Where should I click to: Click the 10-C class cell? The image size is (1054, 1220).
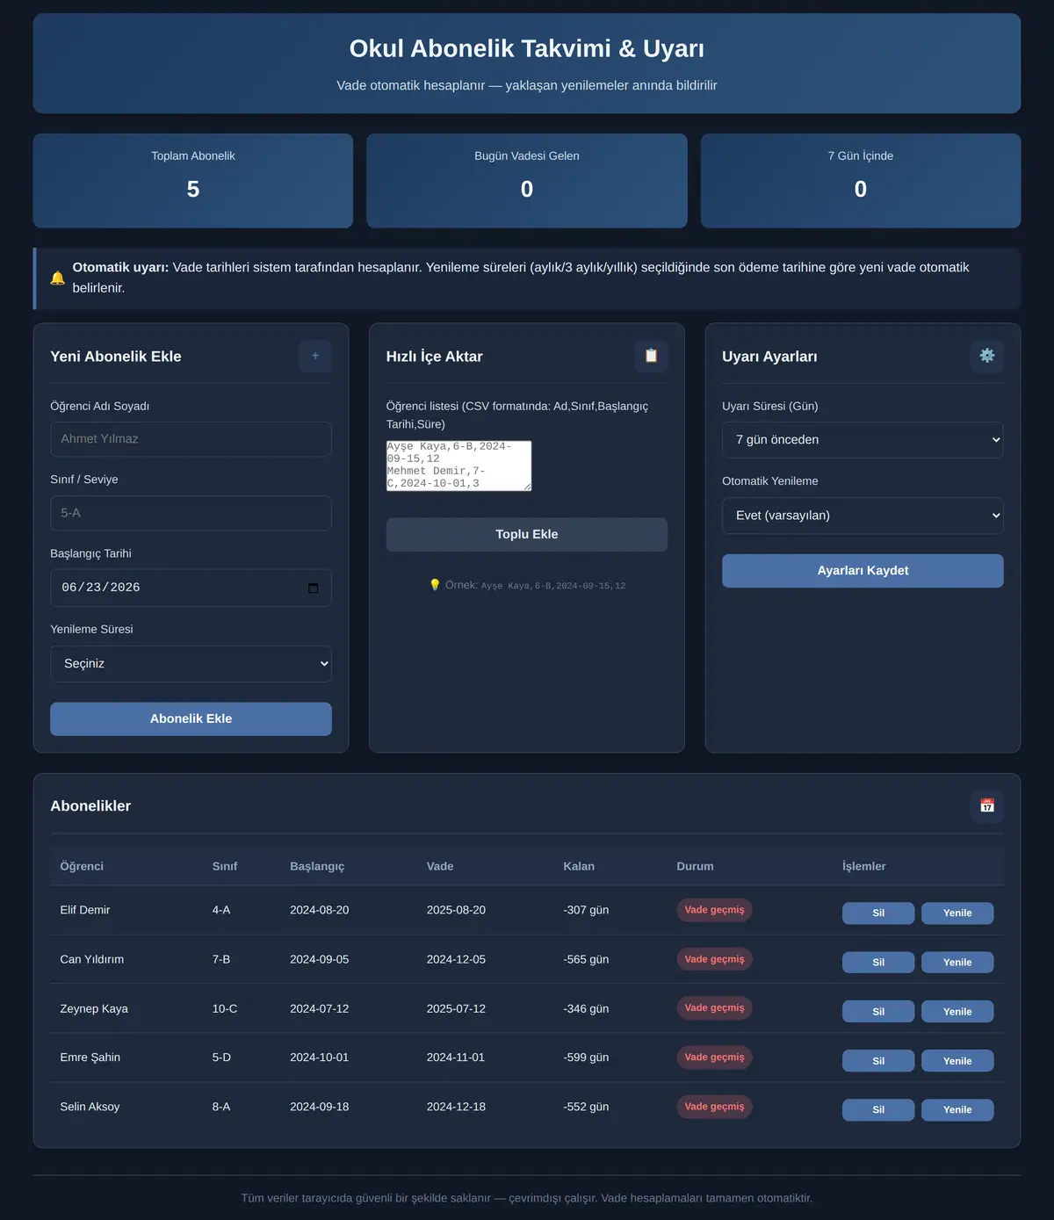pyautogui.click(x=225, y=1008)
